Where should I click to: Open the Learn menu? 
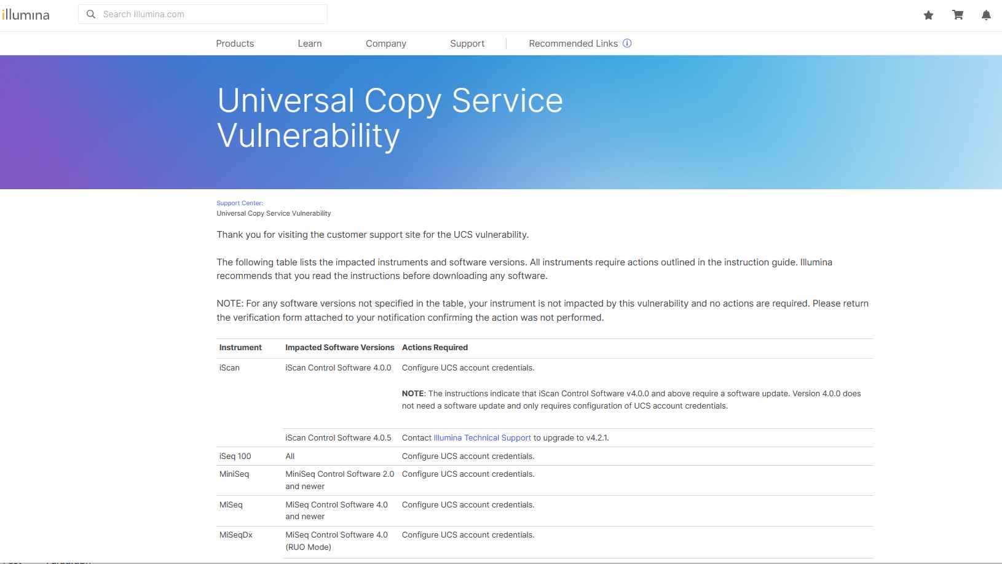coord(310,44)
